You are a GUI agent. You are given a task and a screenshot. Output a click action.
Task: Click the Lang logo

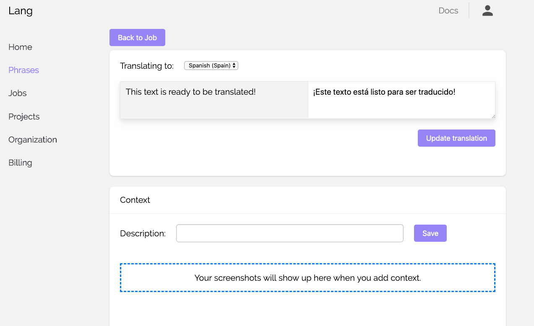click(x=21, y=11)
